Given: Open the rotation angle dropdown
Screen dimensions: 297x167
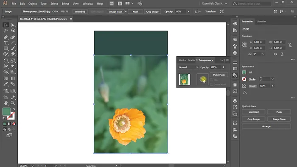Looking at the screenshot, I should pos(263,54).
